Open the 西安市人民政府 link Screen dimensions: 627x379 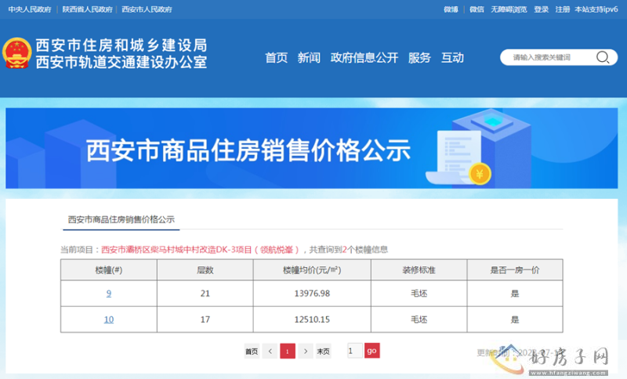(147, 9)
